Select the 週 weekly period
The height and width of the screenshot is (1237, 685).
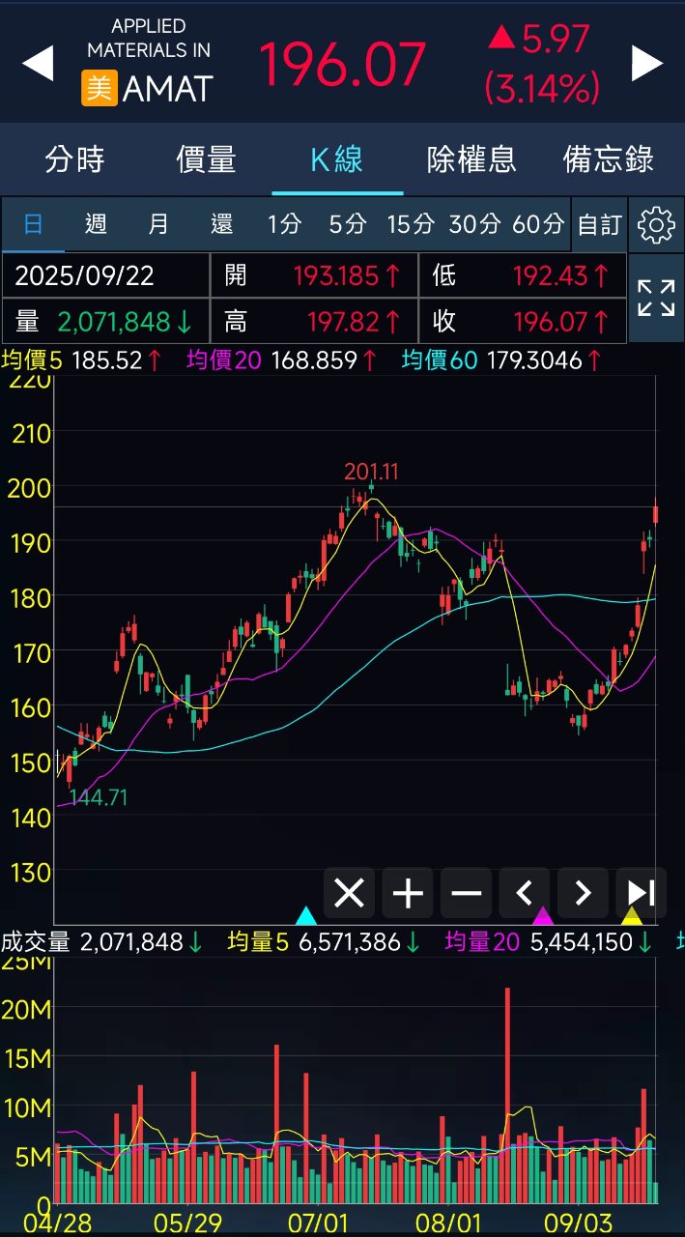coord(96,225)
